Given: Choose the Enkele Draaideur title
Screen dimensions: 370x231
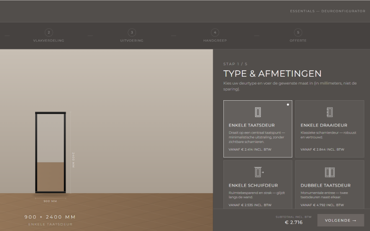Looking at the screenshot, I should pos(324,125).
